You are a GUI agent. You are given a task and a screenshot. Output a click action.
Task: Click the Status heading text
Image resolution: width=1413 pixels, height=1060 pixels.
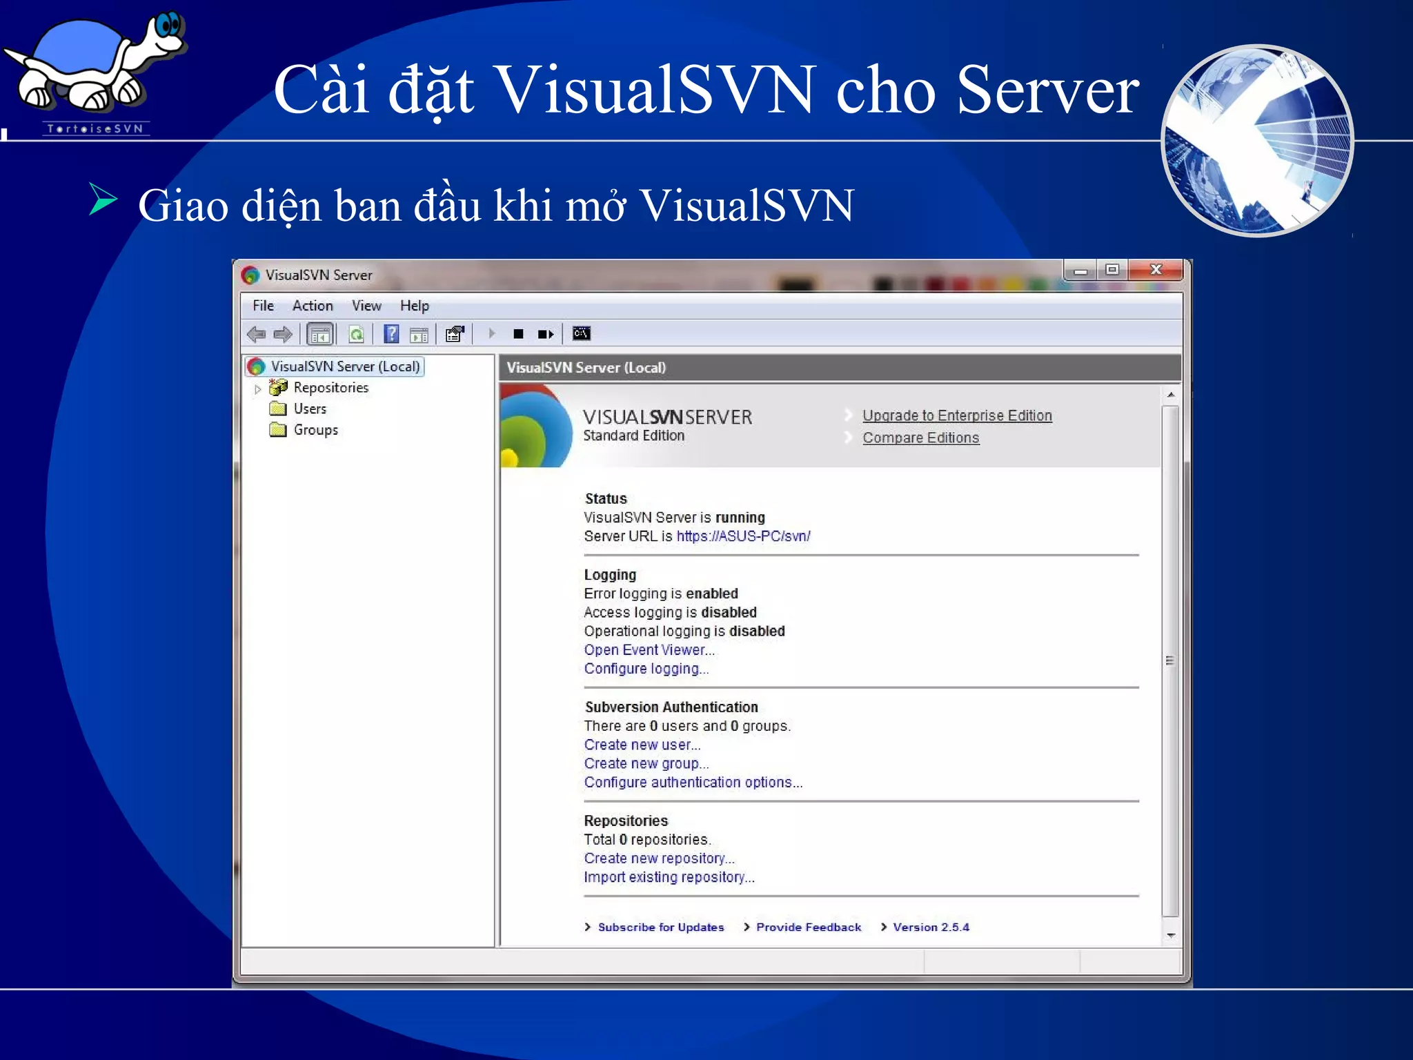pos(606,499)
